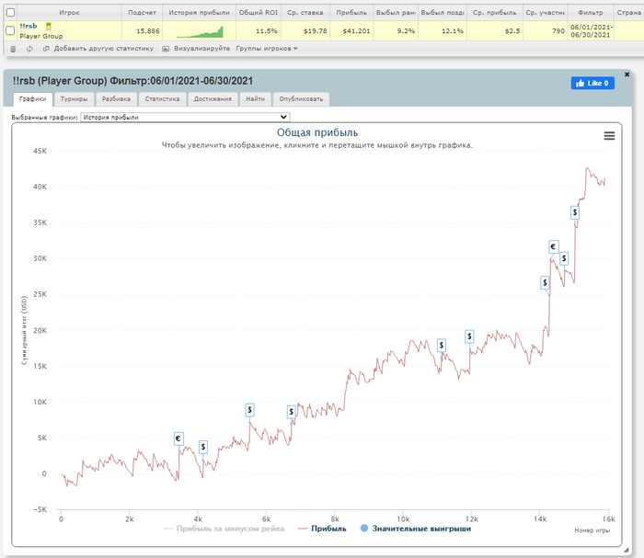Screen dimensions: 644x558
Task: Click the 790 average entrants value
Action: pos(558,31)
